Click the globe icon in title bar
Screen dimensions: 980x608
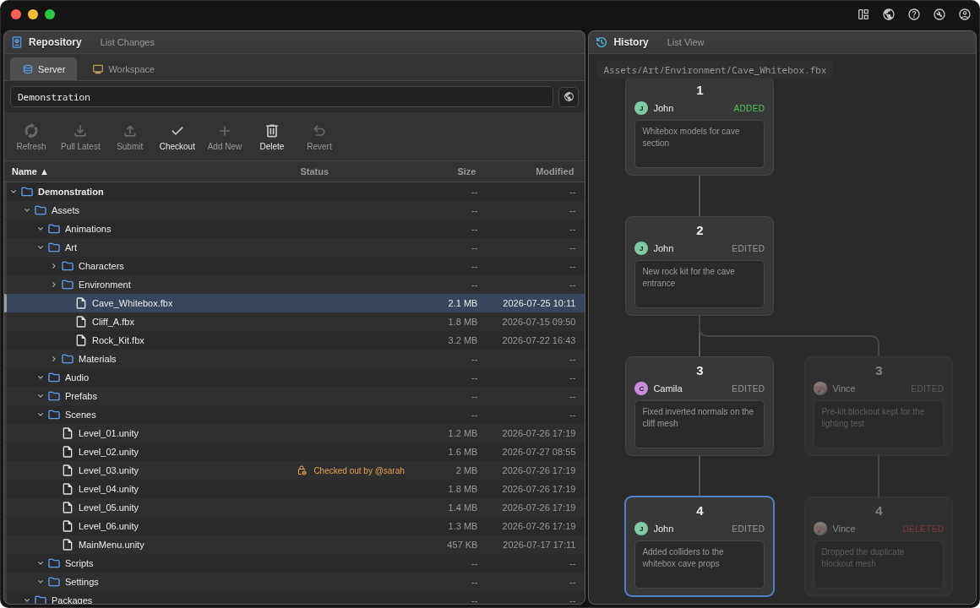888,14
